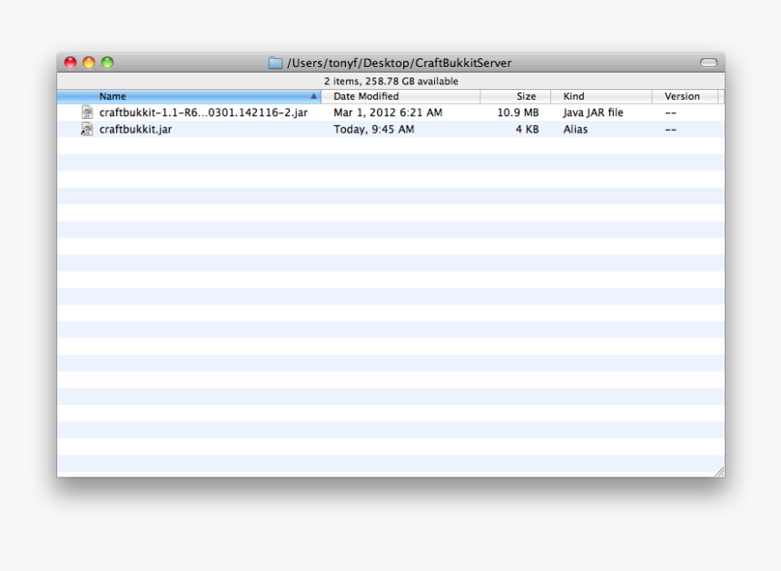The width and height of the screenshot is (781, 571).
Task: Reverse sort order with the Name column arrow
Action: [314, 96]
